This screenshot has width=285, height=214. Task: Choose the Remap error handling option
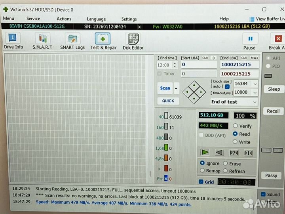click(x=202, y=171)
